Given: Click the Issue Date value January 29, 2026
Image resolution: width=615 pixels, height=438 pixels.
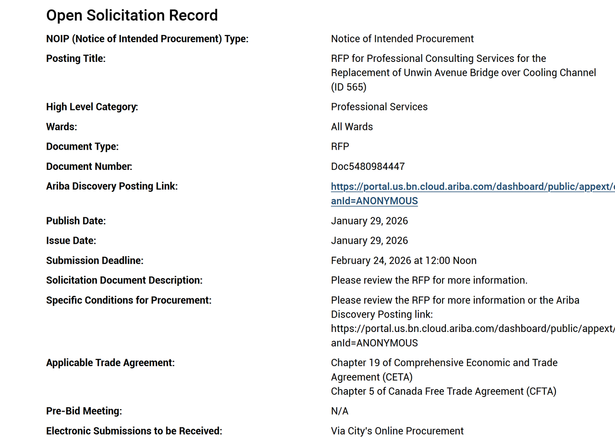Looking at the screenshot, I should point(369,241).
